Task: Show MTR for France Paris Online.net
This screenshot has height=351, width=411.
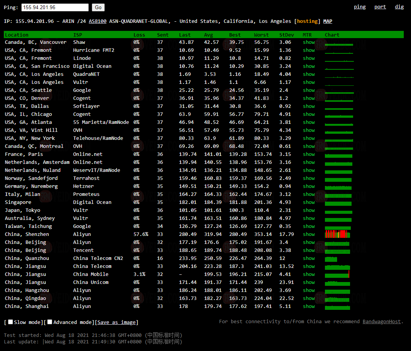Action: click(x=309, y=154)
